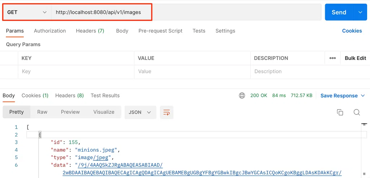Open the Test Results tab
This screenshot has height=178, width=370.
pyautogui.click(x=105, y=96)
